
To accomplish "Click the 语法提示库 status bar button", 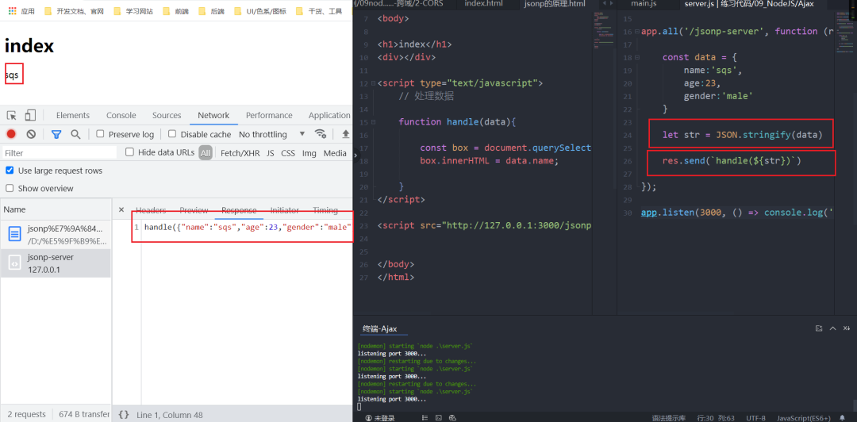I will pos(669,417).
